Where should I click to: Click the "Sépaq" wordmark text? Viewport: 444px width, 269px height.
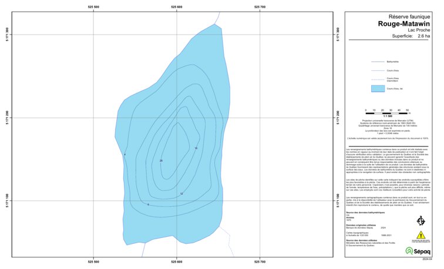point(422,251)
